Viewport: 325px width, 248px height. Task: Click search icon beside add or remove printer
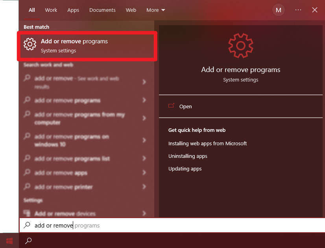pos(27,187)
